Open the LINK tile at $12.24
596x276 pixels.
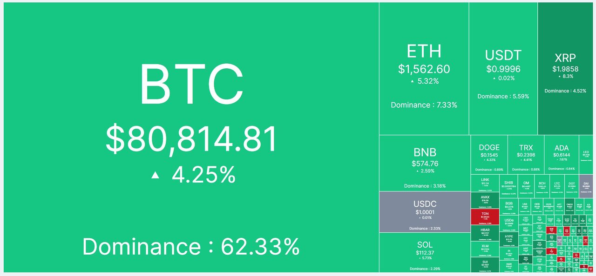(x=485, y=184)
